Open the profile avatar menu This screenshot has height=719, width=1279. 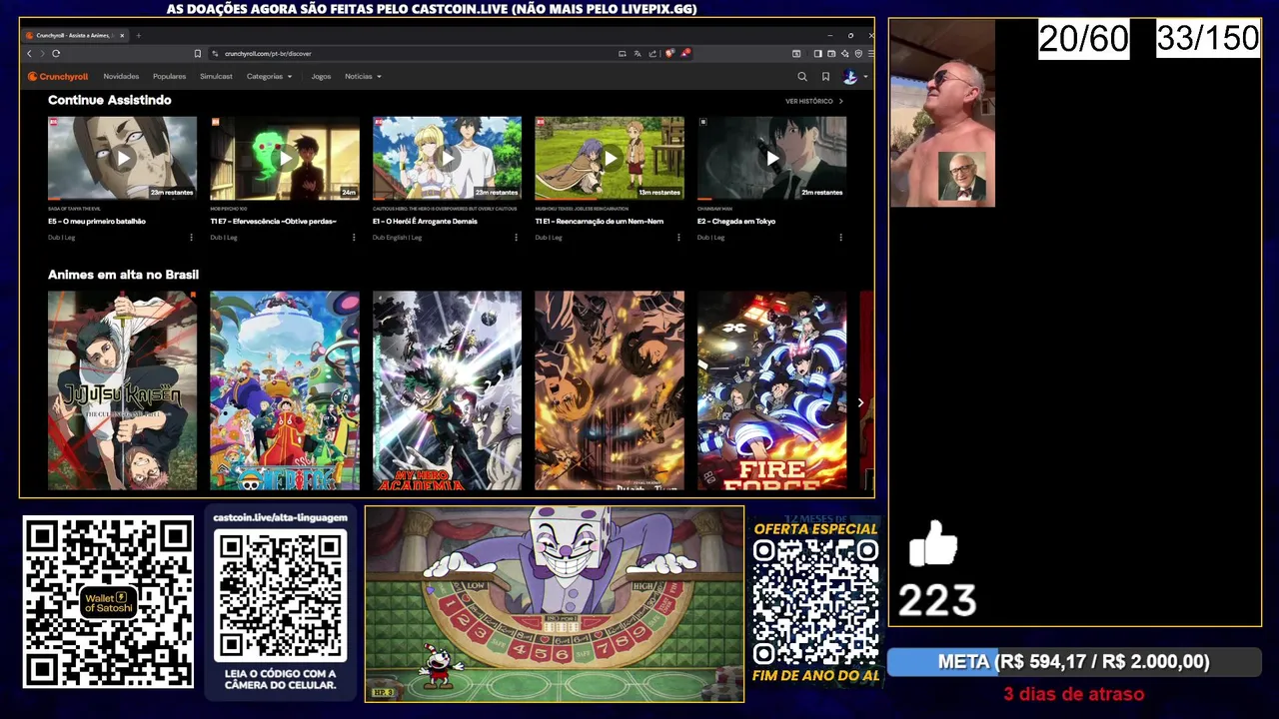click(x=850, y=76)
